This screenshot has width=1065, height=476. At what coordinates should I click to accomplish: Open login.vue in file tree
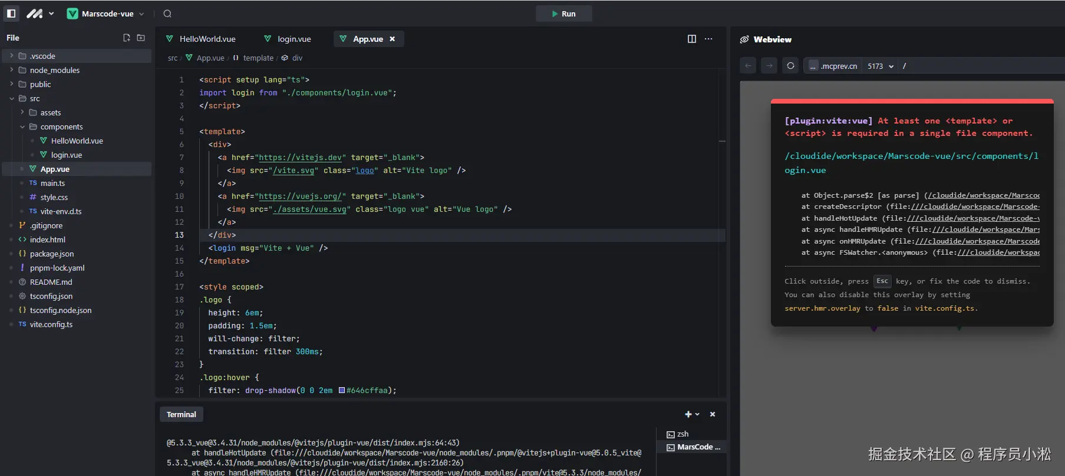[77, 155]
